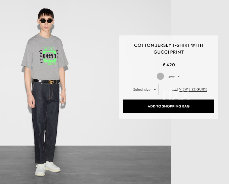Viewport: 229px width, 184px height.
Task: Select the grey color swatch circle
Action: click(x=160, y=76)
